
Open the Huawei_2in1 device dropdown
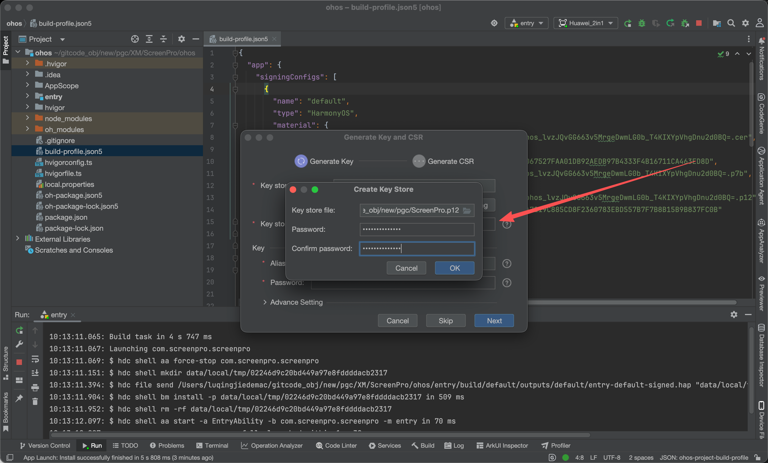[586, 23]
